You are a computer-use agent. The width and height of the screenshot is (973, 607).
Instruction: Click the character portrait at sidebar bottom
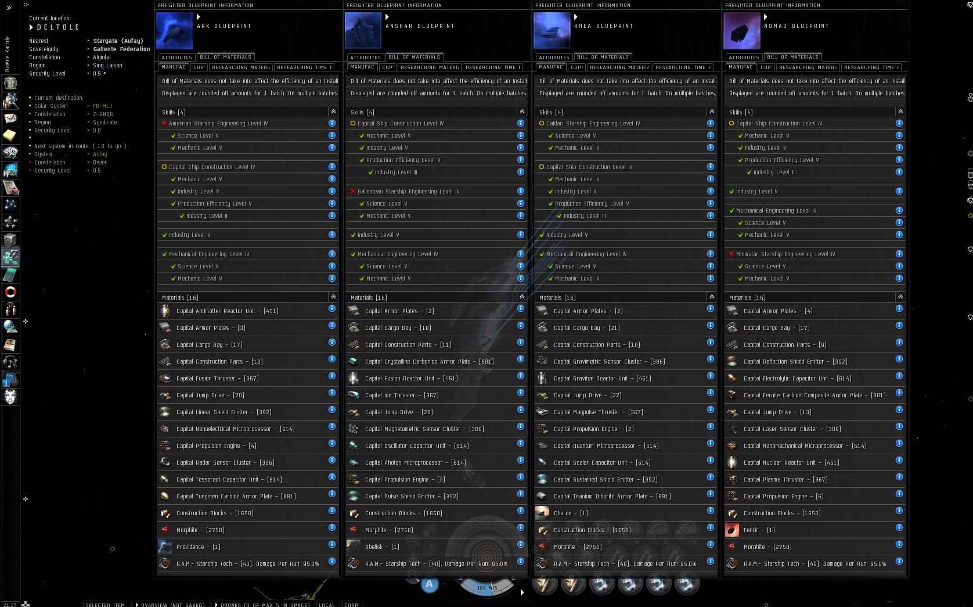(x=10, y=397)
